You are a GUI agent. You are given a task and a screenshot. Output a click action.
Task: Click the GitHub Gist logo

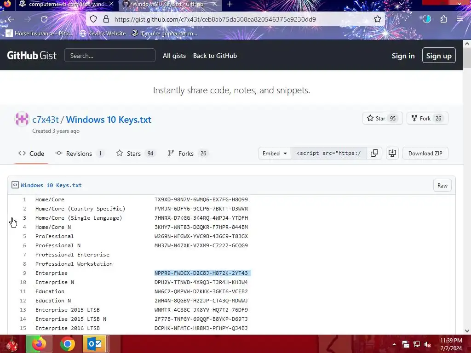pos(32,56)
